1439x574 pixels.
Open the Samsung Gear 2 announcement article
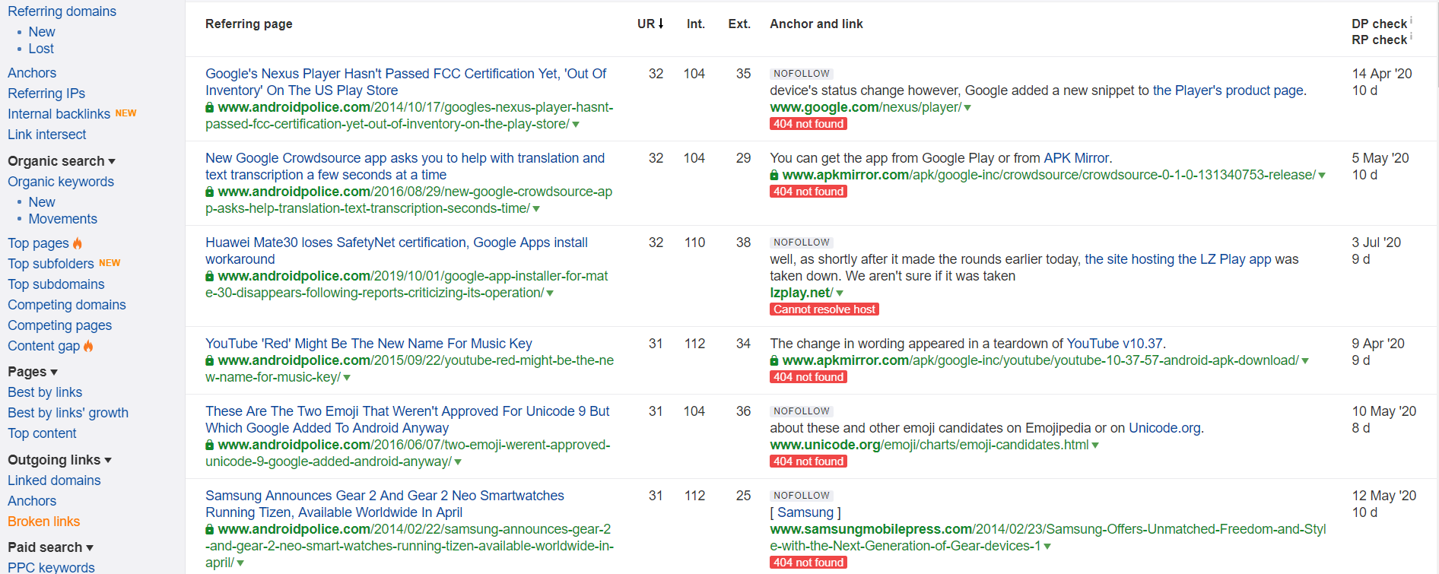(x=385, y=504)
